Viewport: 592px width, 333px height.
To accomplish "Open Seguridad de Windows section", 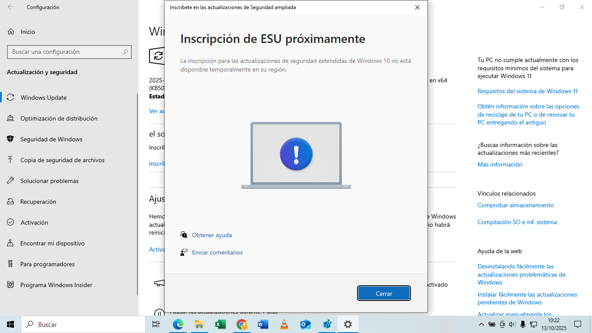I will pos(69,139).
